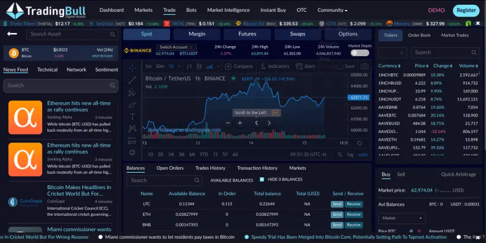This screenshot has height=243, width=486.
Task: Close the top price ticker strip
Action: (x=478, y=23)
